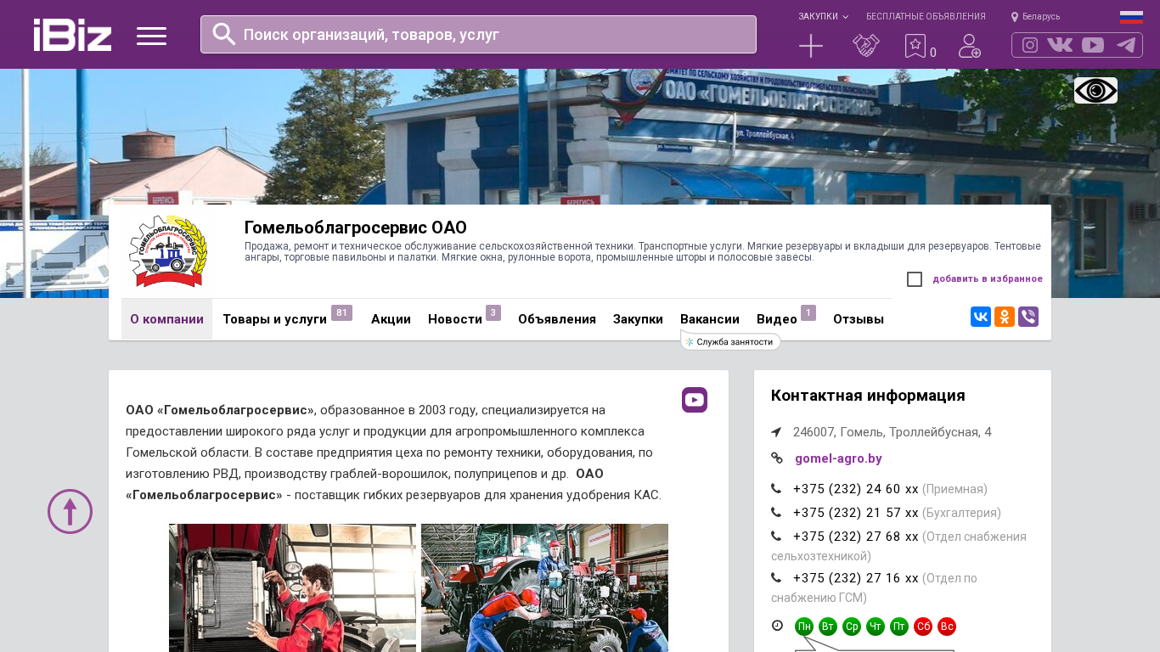This screenshot has height=652, width=1160.
Task: Open the Отзывы tab
Action: tap(859, 319)
